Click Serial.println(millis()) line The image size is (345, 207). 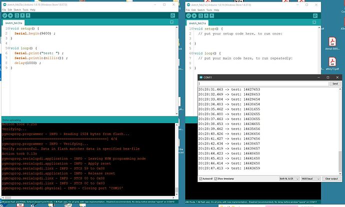41,58
